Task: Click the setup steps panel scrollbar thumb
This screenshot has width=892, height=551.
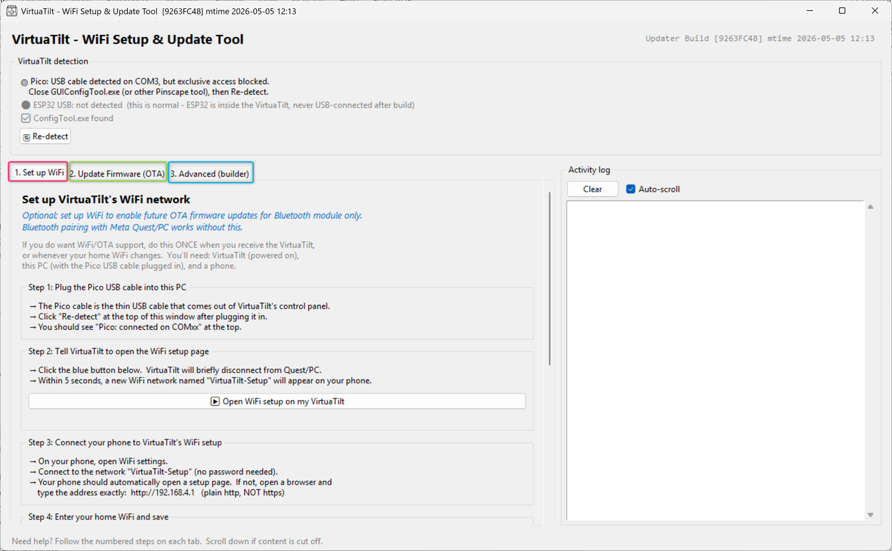Action: pos(550,279)
